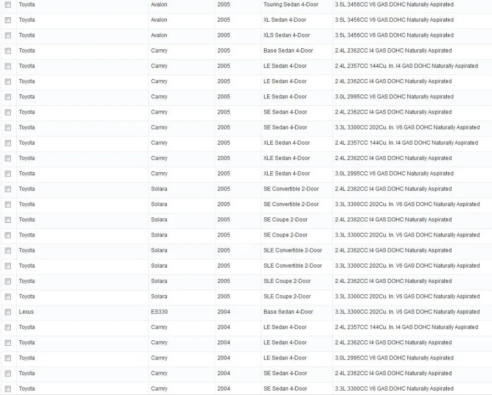Tick Solara SLE Convertible 2.4L row checkbox
The image size is (492, 395).
(8, 251)
